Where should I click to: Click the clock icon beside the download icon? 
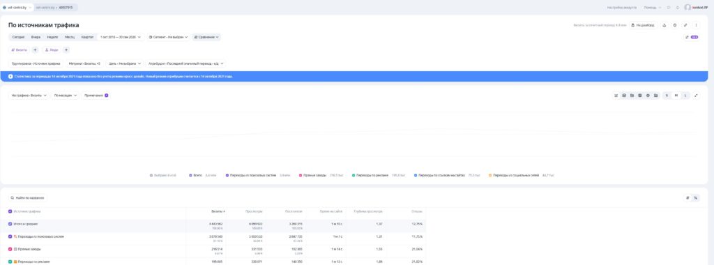point(674,25)
